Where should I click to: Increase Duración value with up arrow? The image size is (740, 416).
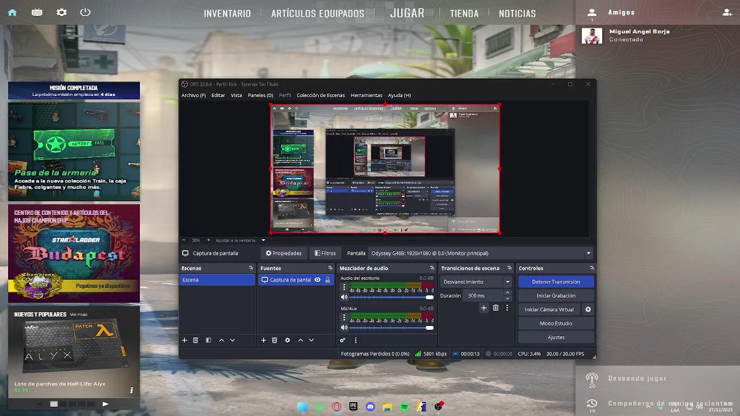508,293
